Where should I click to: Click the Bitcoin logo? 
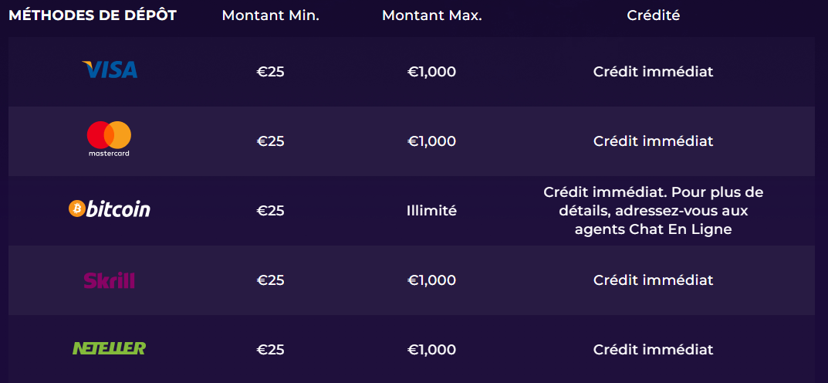point(110,208)
